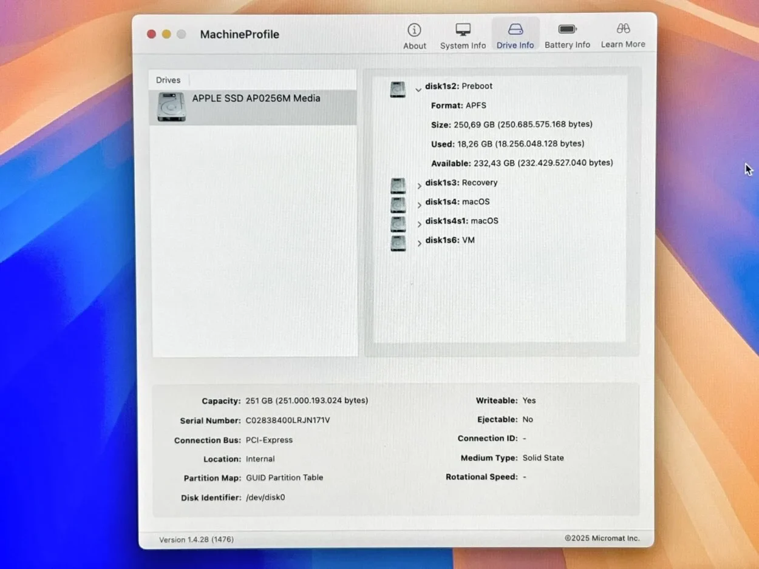This screenshot has height=569, width=759.
Task: Select APPLE SSD AP0256M Media drive
Action: [x=256, y=98]
